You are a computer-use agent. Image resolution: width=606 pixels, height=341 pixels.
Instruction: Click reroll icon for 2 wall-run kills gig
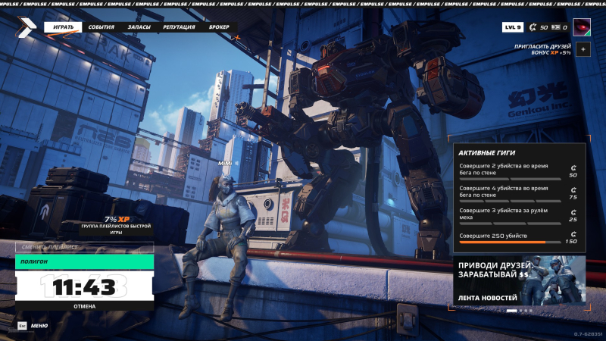pyautogui.click(x=573, y=167)
